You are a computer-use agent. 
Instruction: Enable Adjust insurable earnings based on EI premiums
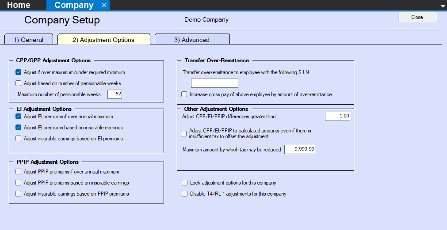pos(19,139)
